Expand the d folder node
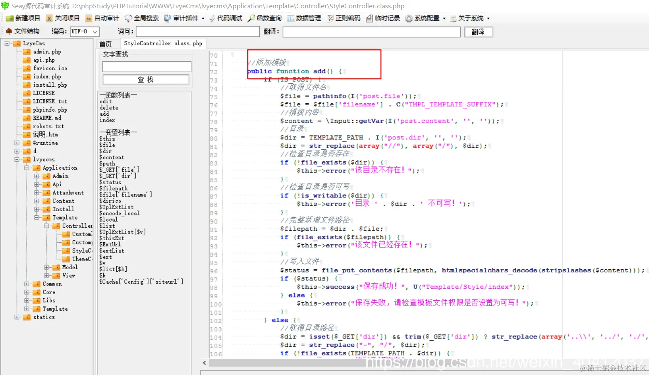Viewport: 649px width, 375px height. pyautogui.click(x=17, y=151)
